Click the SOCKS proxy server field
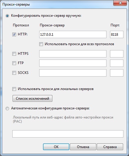This screenshot has width=129, height=156. (73, 73)
